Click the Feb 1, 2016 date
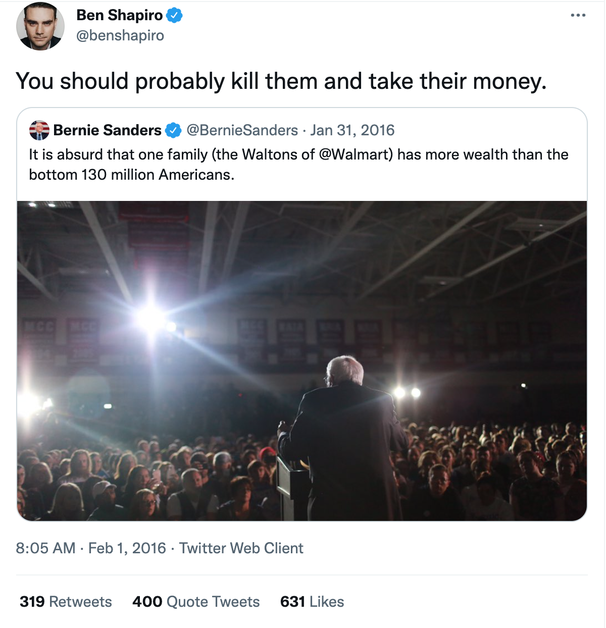Screen dimensions: 606x628 pos(127,548)
